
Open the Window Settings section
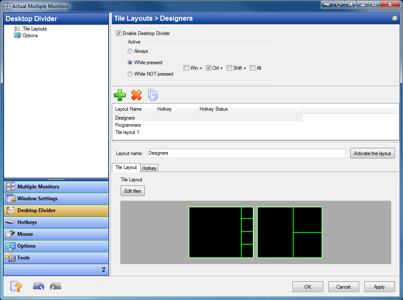click(56, 199)
